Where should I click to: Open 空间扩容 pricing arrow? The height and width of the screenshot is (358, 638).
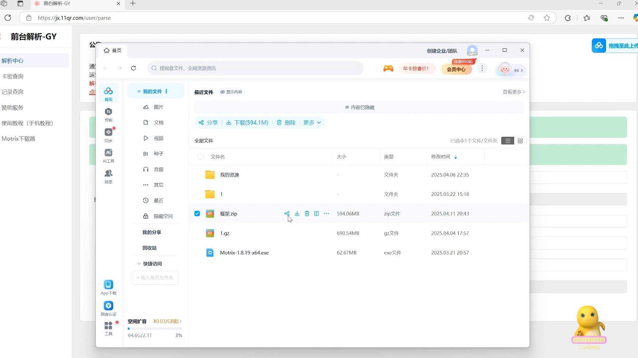[181, 321]
